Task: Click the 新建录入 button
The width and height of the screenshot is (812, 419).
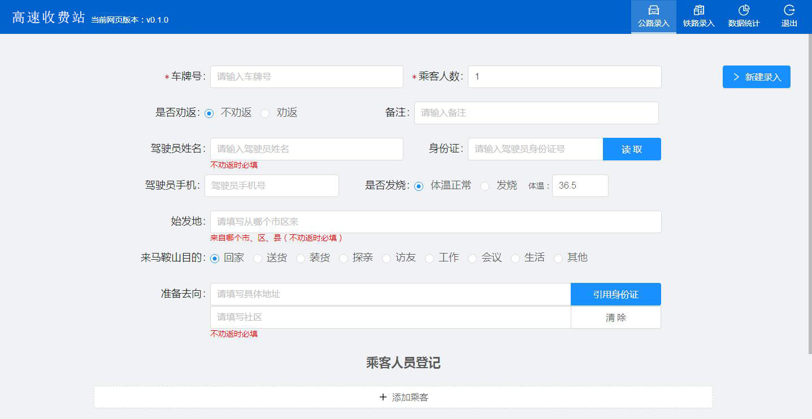Action: pyautogui.click(x=756, y=77)
